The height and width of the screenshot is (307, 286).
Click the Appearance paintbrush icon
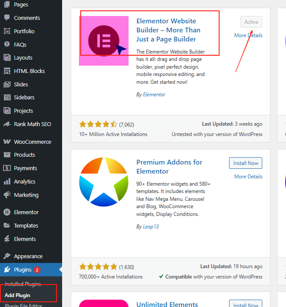pyautogui.click(x=7, y=256)
